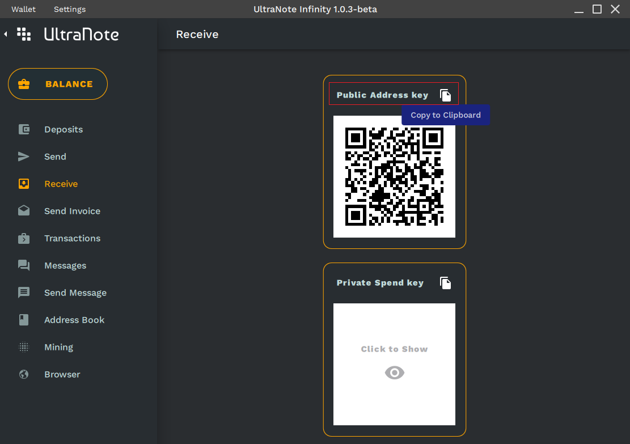Click the Receive inbox icon

pyautogui.click(x=24, y=184)
